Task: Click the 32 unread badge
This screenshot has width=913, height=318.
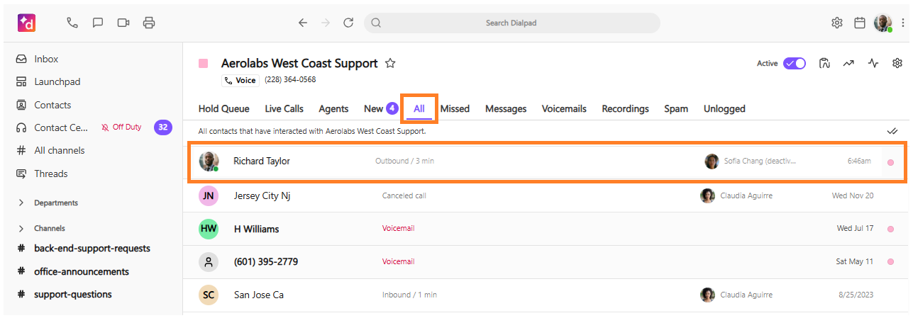Action: coord(163,127)
